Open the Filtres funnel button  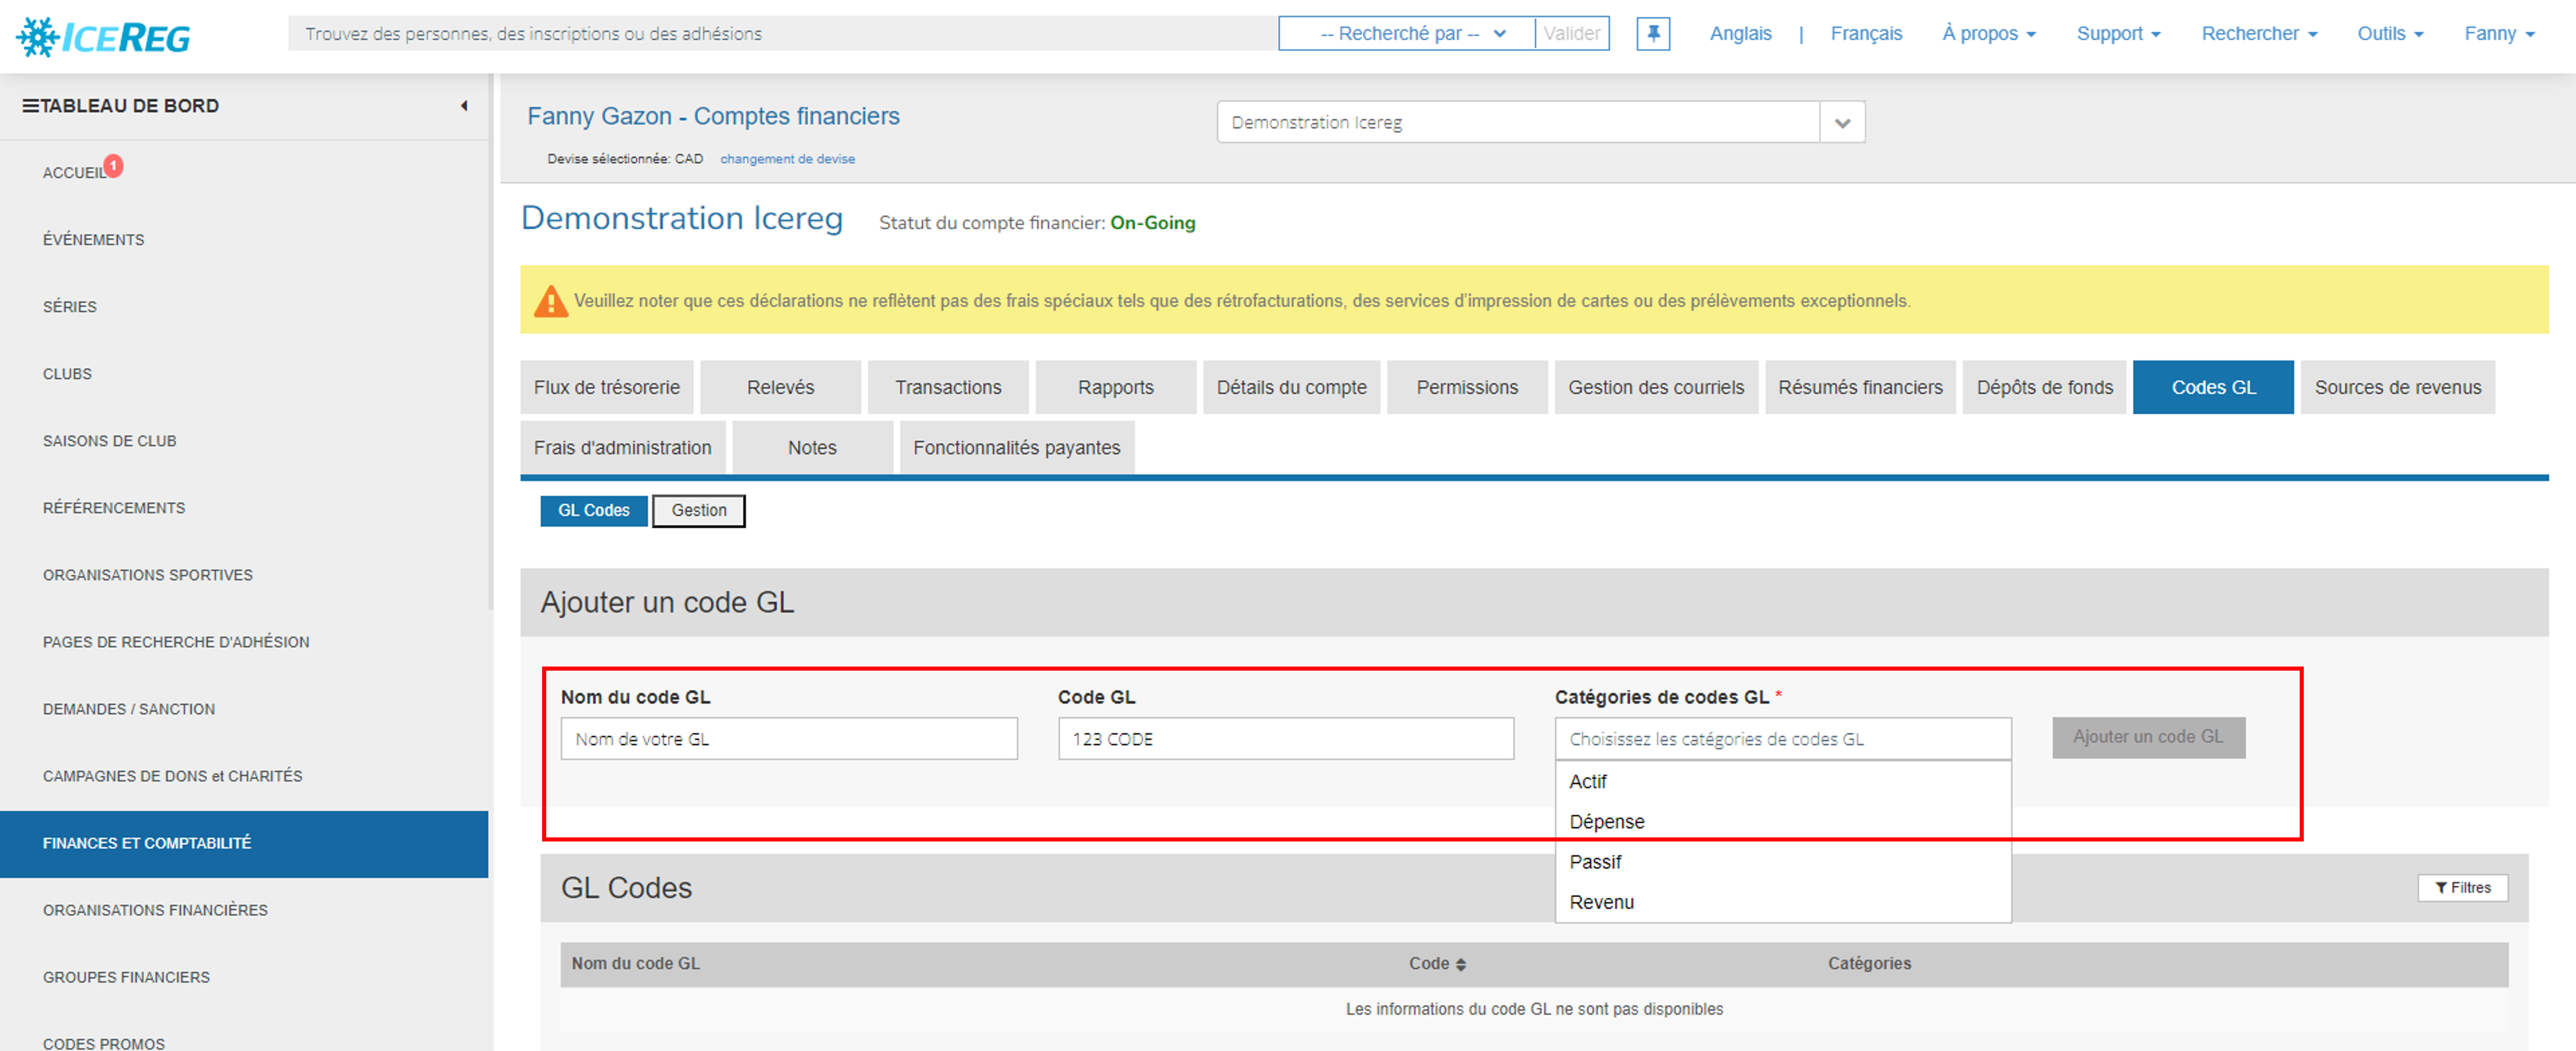pos(2462,887)
